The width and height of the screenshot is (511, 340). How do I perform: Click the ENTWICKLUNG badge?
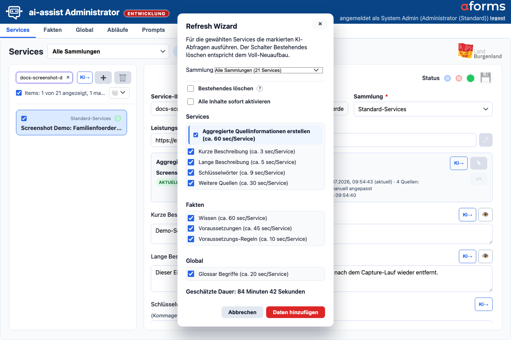[147, 13]
